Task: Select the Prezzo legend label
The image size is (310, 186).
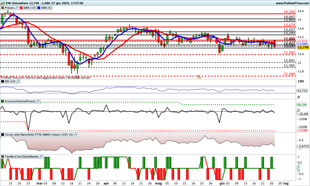Action: point(10,8)
